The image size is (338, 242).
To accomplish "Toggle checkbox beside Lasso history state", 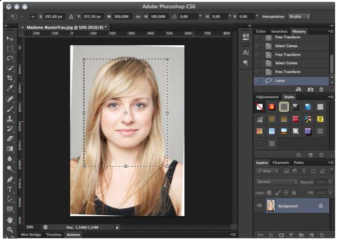I will pyautogui.click(x=258, y=81).
